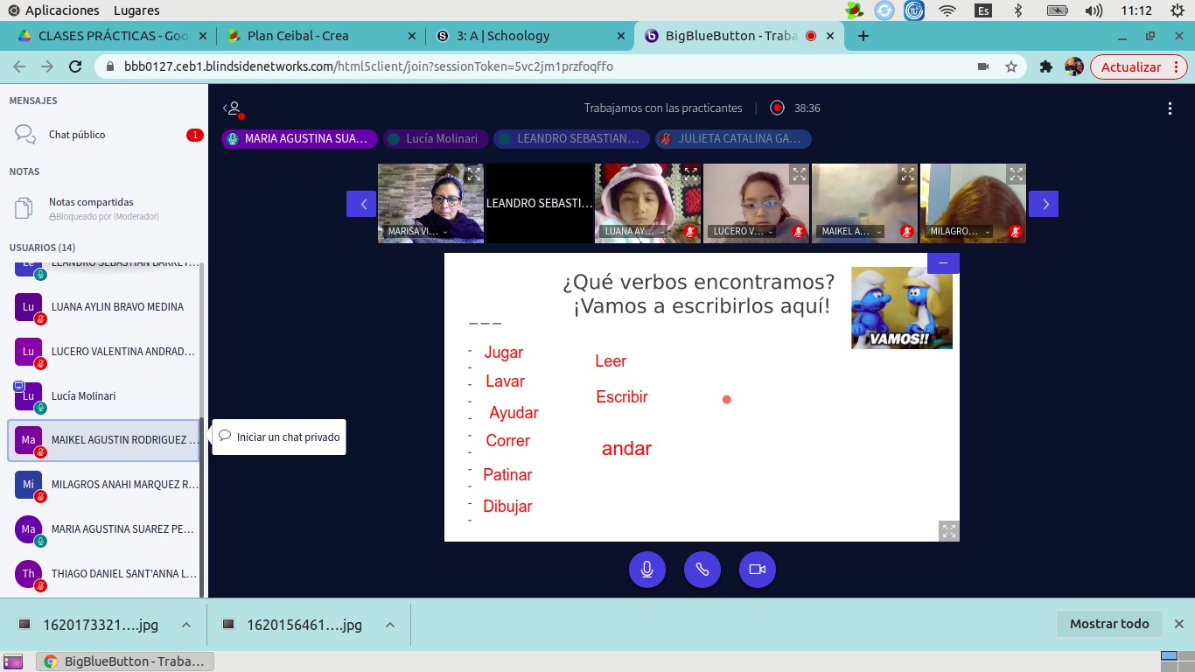Open LUANA webcam dropdown menu

[635, 232]
